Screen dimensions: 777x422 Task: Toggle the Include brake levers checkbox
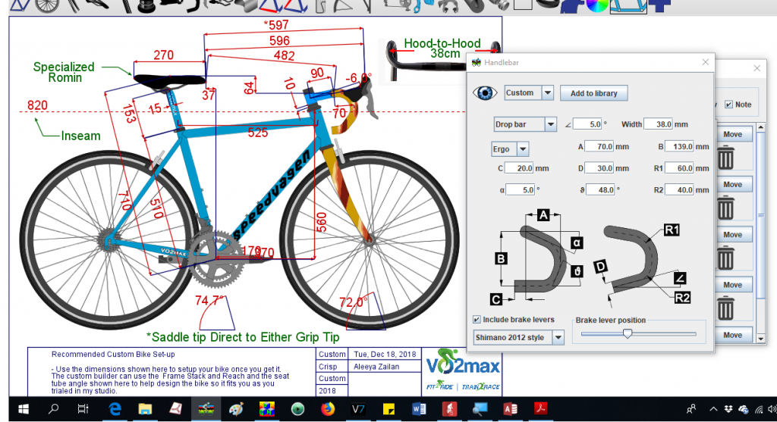(x=477, y=320)
